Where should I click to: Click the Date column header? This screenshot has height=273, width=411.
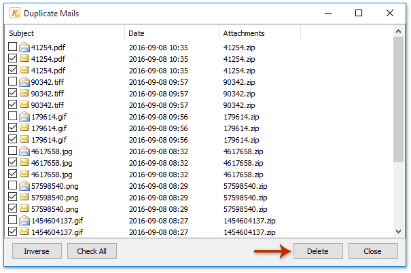(172, 33)
